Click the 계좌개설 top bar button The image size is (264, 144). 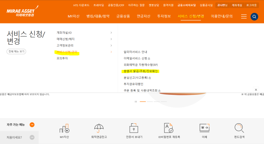pos(237,5)
